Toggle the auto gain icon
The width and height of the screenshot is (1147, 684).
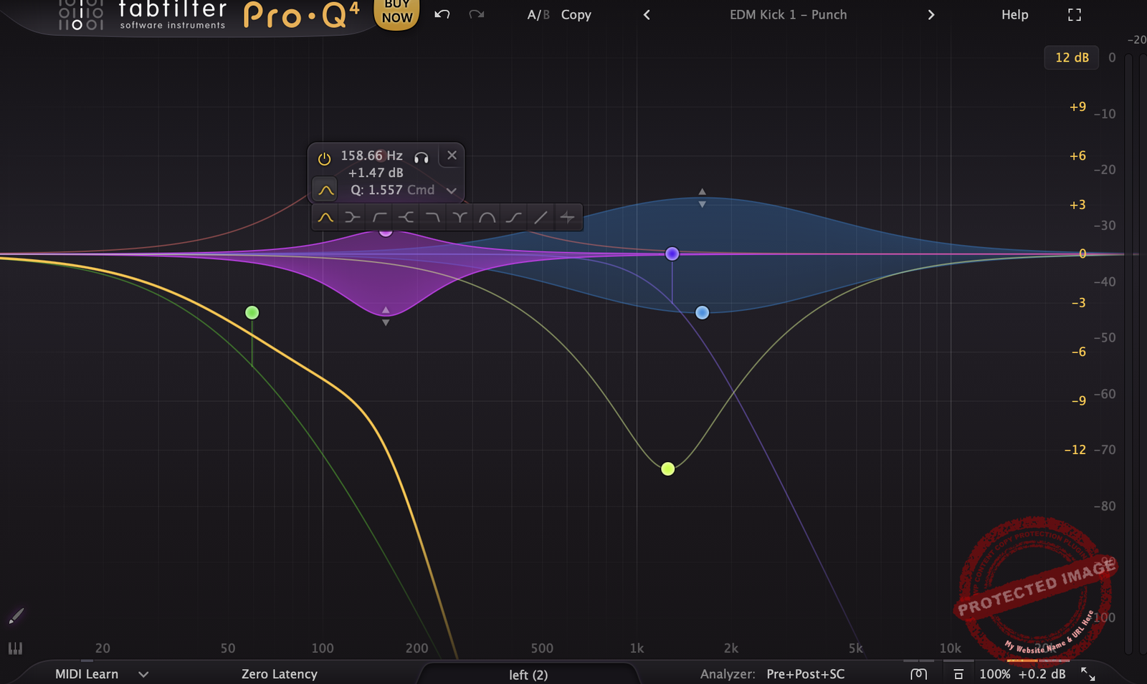(x=918, y=674)
